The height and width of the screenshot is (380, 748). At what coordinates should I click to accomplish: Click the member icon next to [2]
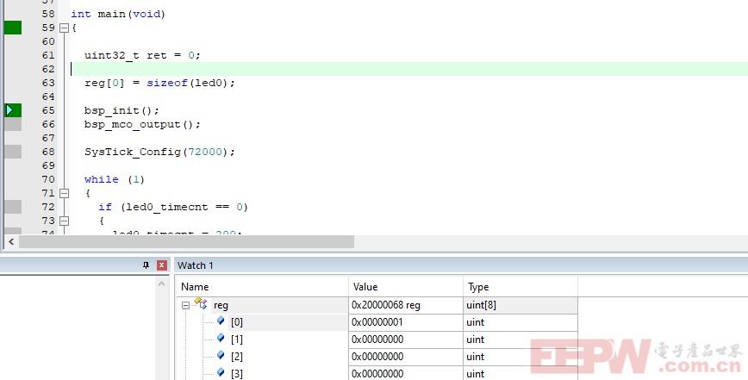(x=221, y=356)
